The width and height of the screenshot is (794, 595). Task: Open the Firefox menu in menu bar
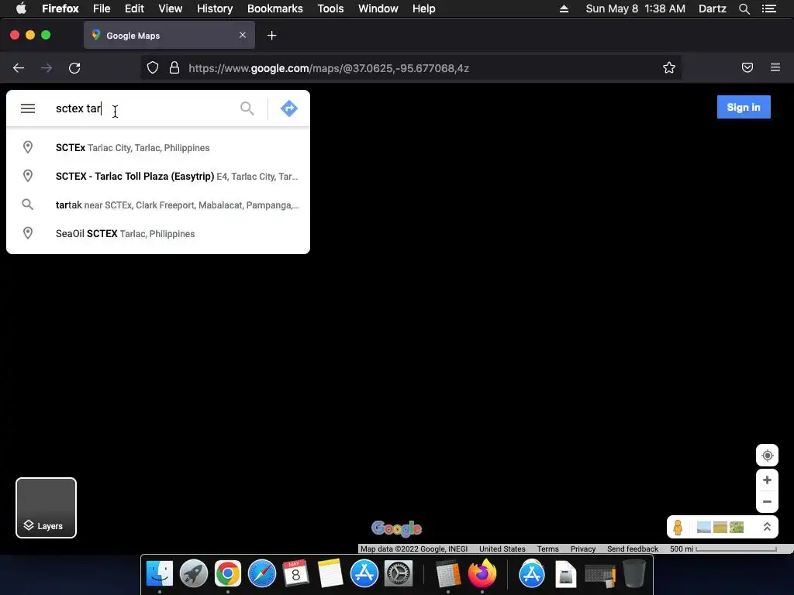pyautogui.click(x=60, y=9)
